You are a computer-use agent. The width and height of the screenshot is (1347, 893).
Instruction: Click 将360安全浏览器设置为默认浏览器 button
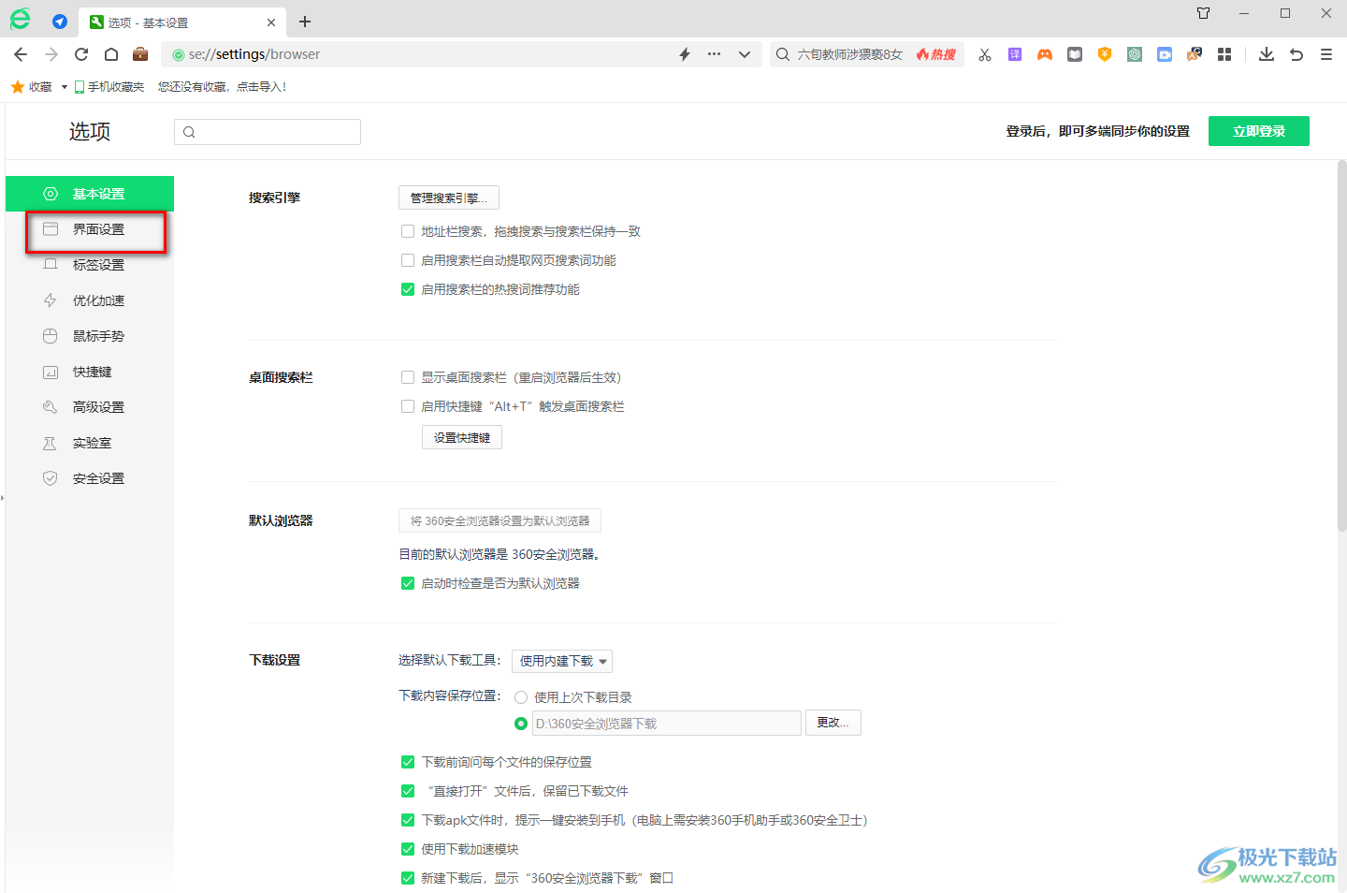[500, 520]
